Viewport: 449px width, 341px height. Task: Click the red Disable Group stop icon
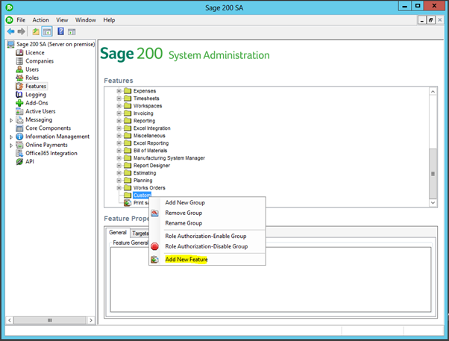(x=154, y=246)
